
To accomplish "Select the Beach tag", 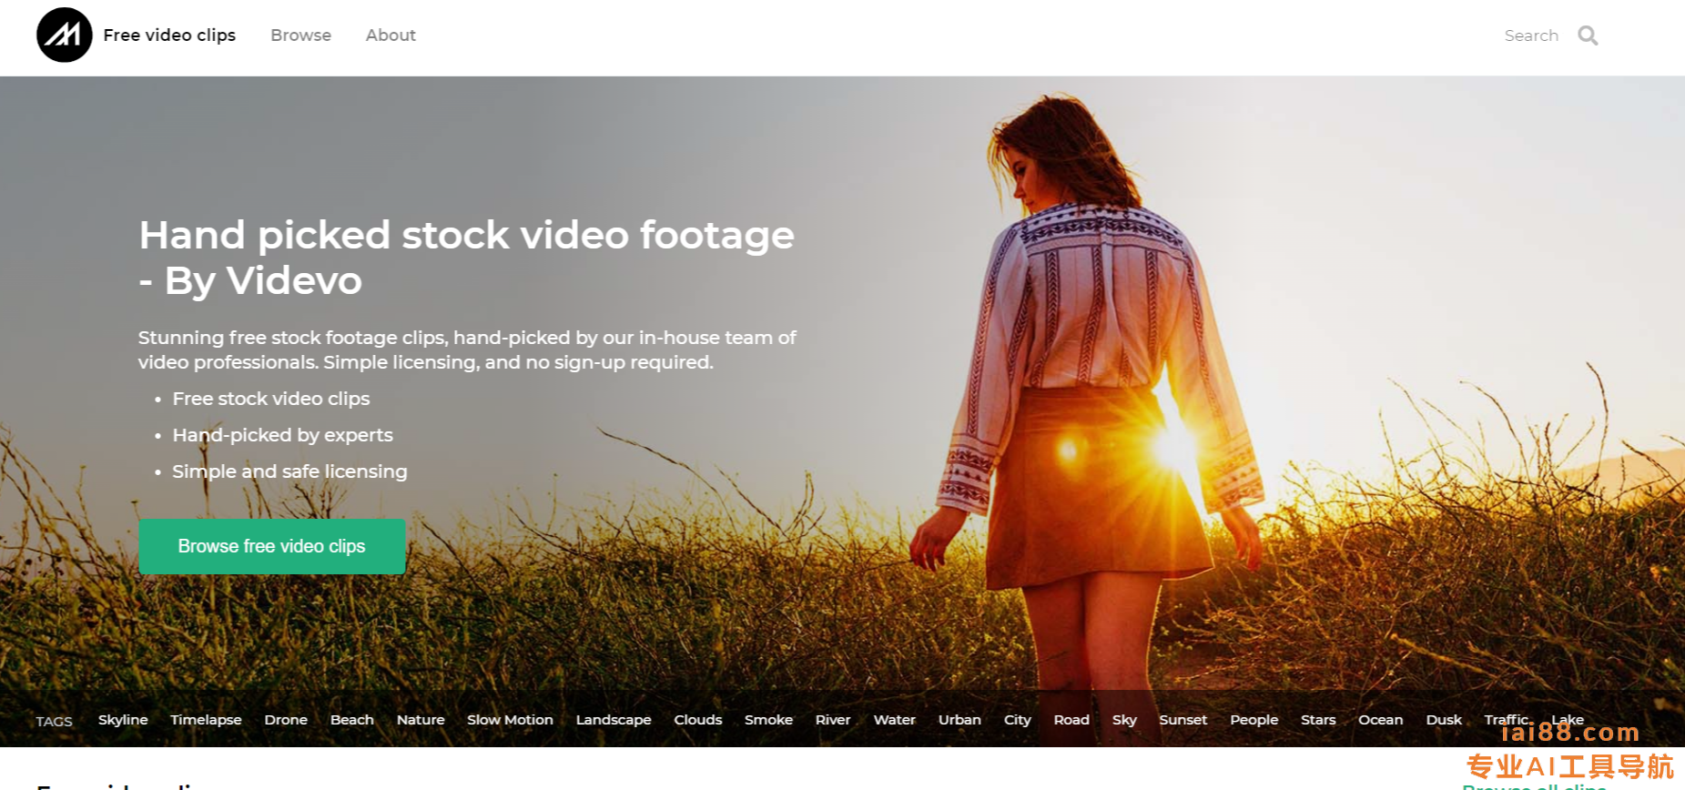I will point(351,719).
